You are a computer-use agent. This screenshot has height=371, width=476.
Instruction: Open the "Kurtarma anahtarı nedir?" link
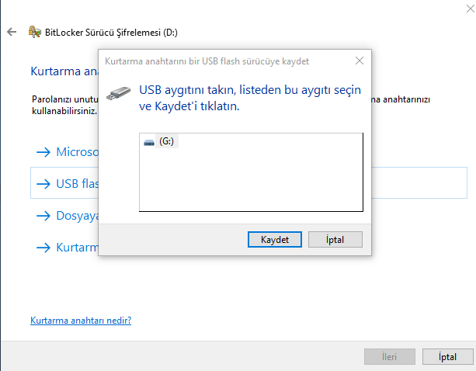click(x=81, y=320)
